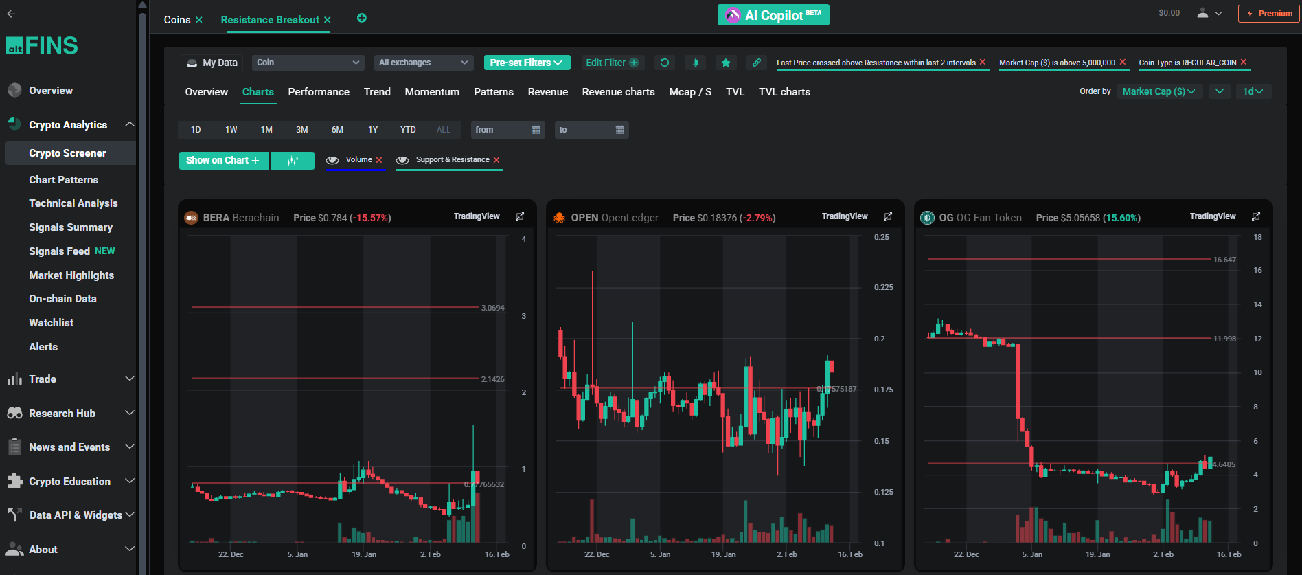
Task: Click the Show on Chart button
Action: pos(223,160)
